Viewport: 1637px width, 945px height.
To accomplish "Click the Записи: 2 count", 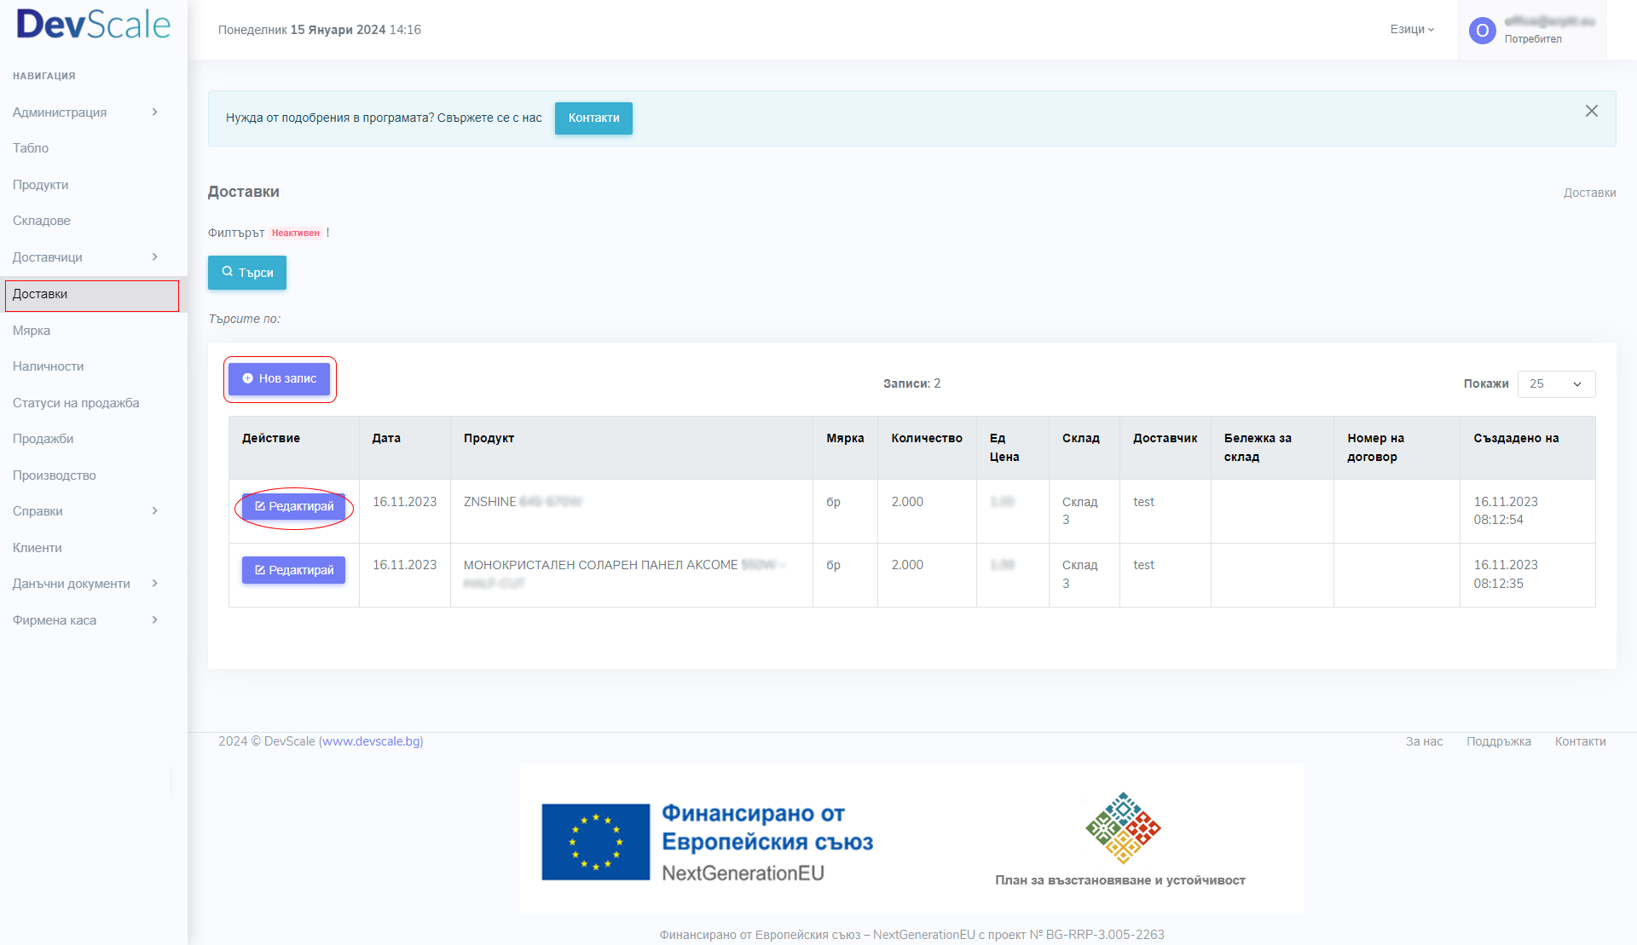I will 911,384.
